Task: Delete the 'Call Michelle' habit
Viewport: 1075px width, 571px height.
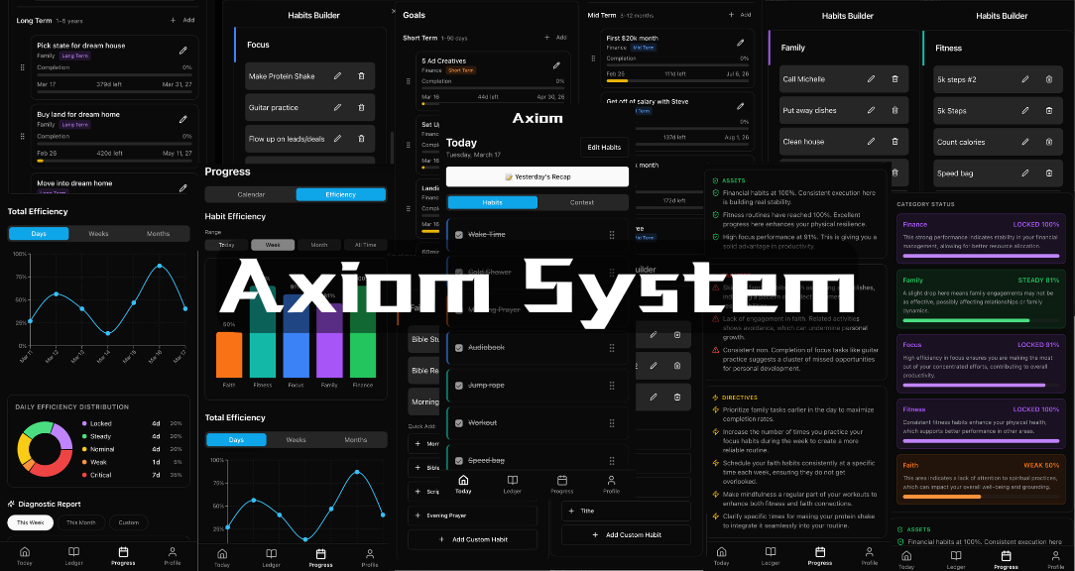Action: click(x=895, y=79)
